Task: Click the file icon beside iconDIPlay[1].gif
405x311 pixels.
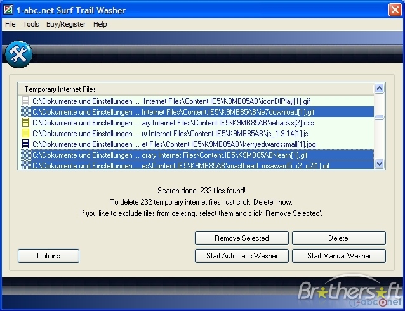Action: [x=25, y=101]
